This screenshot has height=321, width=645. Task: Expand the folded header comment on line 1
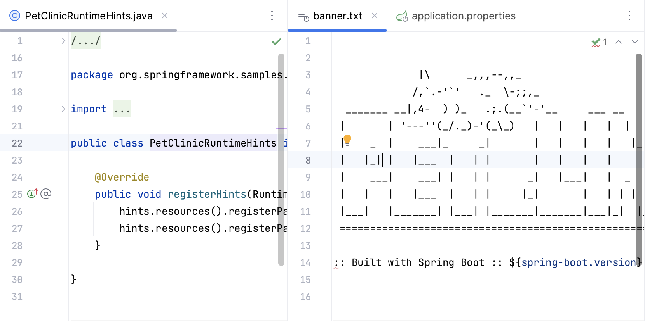click(x=63, y=41)
